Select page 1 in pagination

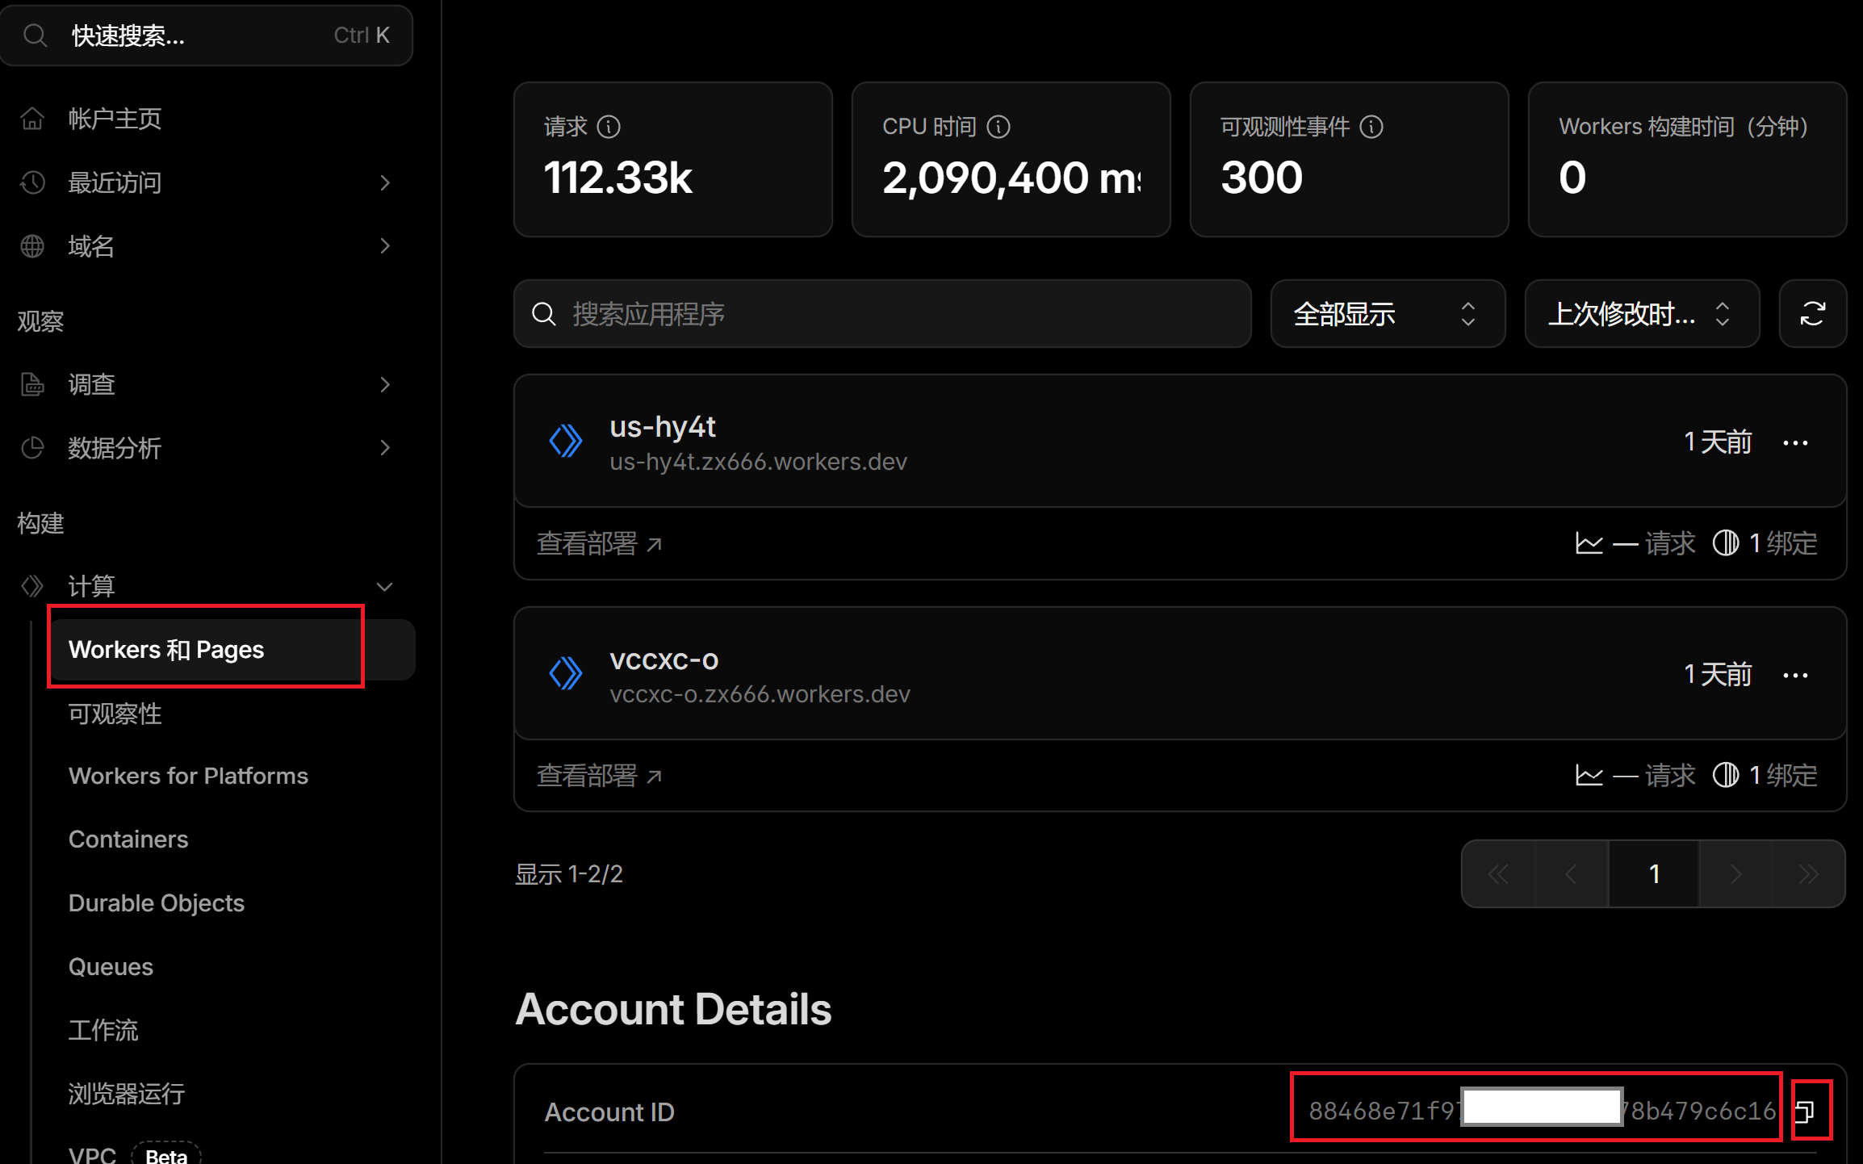pos(1654,874)
